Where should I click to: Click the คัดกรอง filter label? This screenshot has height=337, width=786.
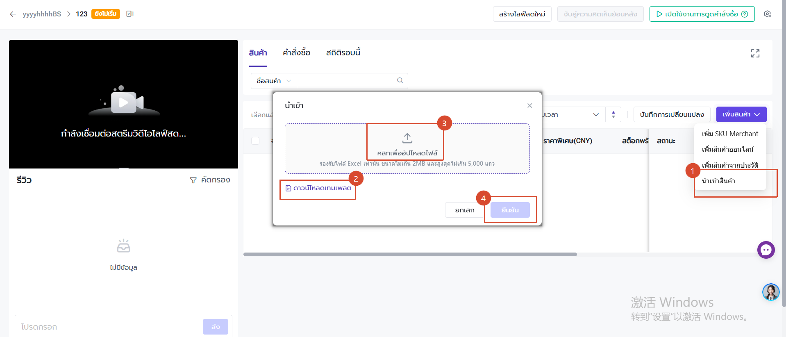(216, 180)
